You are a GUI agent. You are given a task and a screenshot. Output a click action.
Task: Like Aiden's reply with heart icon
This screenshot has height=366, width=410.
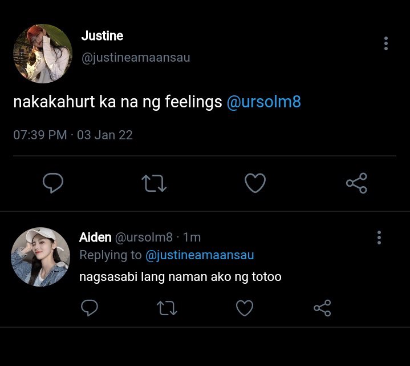tap(245, 308)
